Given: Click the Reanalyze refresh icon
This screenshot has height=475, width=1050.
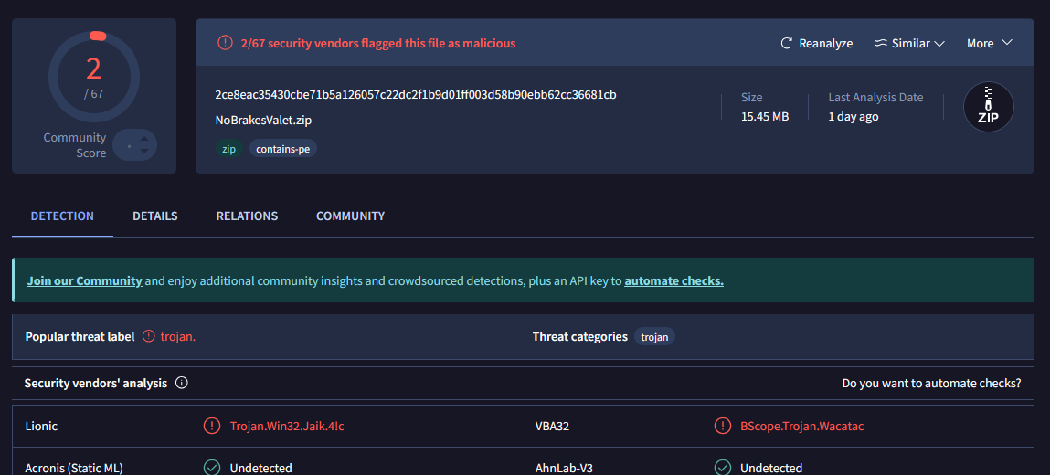Looking at the screenshot, I should (x=786, y=44).
